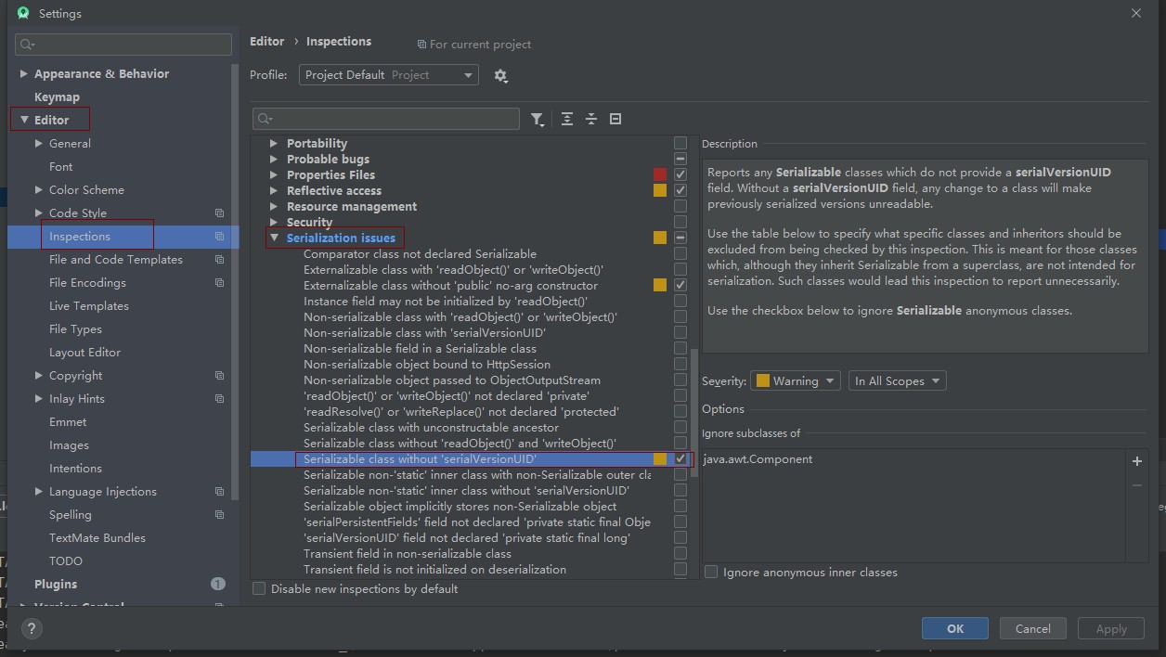The height and width of the screenshot is (657, 1166).
Task: Open the Severity Warning dropdown
Action: [x=795, y=380]
